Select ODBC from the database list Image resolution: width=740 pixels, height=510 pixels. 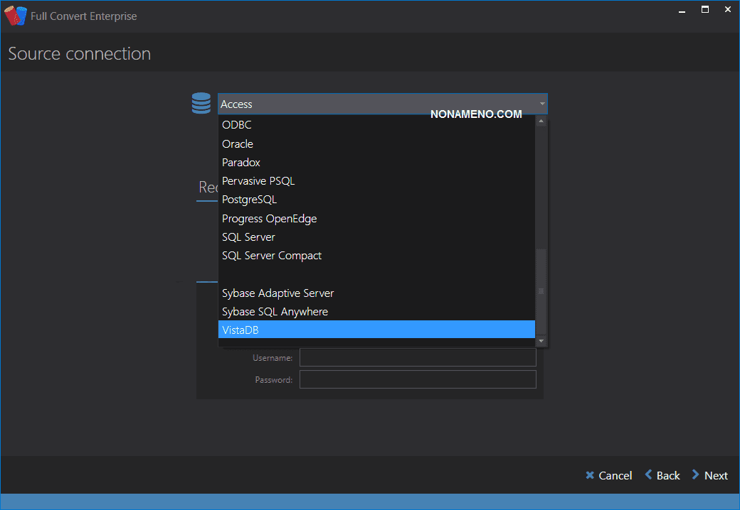[x=237, y=125]
